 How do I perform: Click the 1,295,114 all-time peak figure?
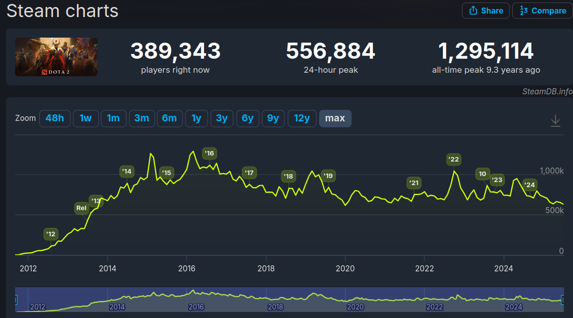coord(486,51)
